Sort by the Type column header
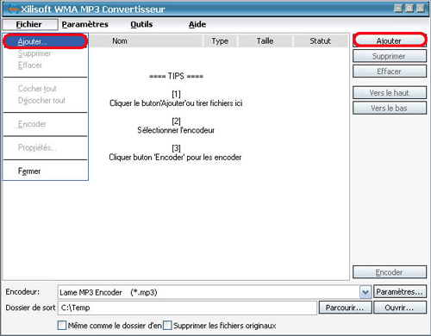 220,41
